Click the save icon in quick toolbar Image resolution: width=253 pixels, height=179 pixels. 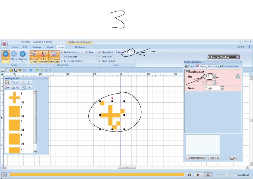(16, 70)
